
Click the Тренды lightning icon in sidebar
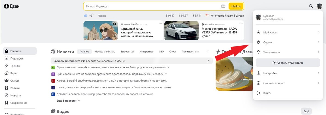click(x=7, y=66)
